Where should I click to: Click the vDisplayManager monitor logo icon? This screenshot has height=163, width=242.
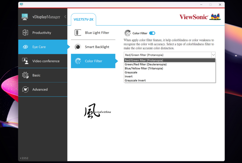pos(25,17)
